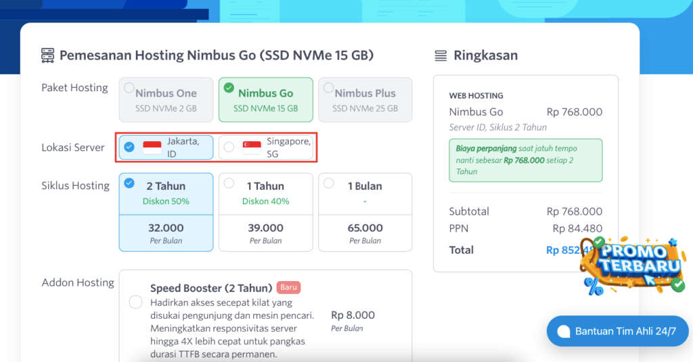Choose Singapore, SG server location
The image size is (693, 362).
click(265, 147)
